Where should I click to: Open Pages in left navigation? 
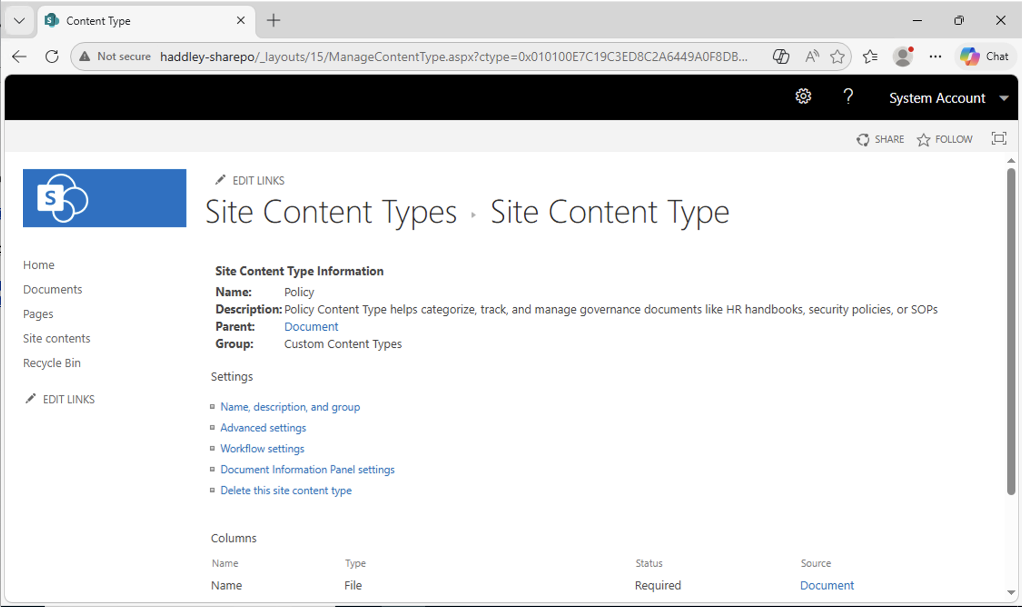click(x=38, y=314)
